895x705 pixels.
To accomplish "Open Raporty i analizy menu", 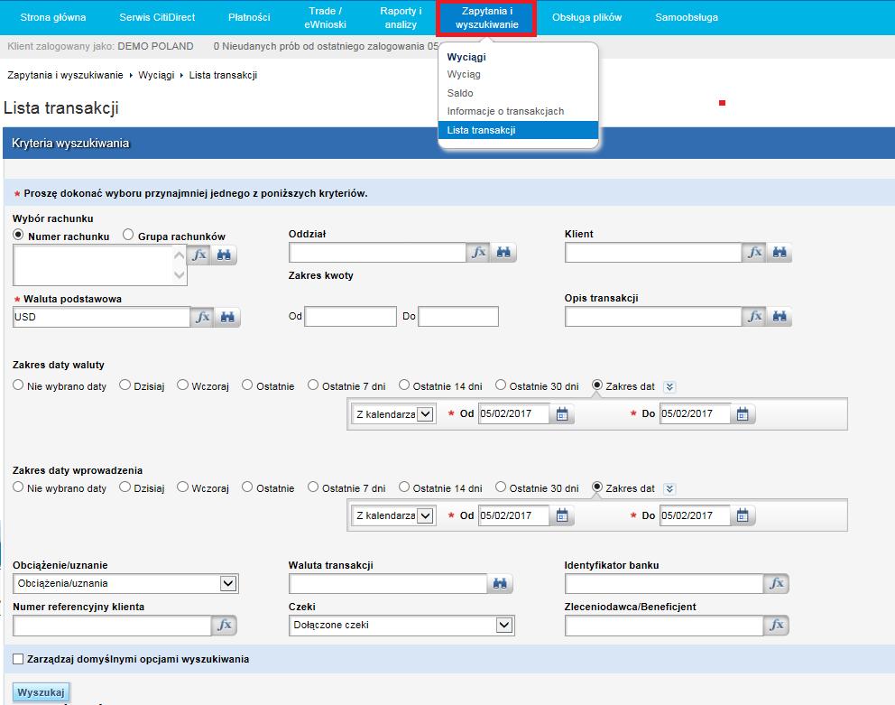I will coord(401,18).
